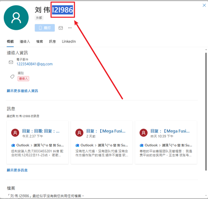This screenshot has width=208, height=199.
Task: Open the 檔案 tab
Action: [x=40, y=41]
